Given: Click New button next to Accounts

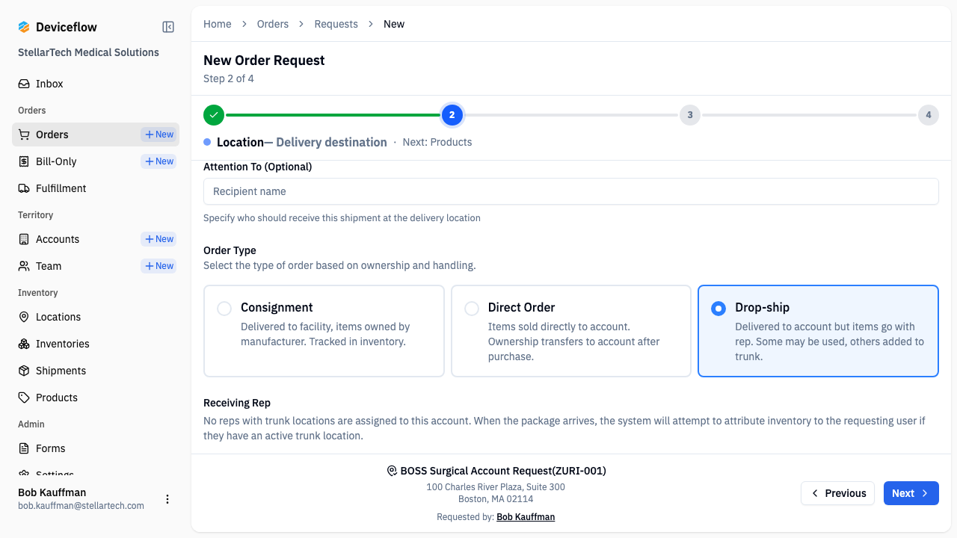Looking at the screenshot, I should click(x=159, y=239).
